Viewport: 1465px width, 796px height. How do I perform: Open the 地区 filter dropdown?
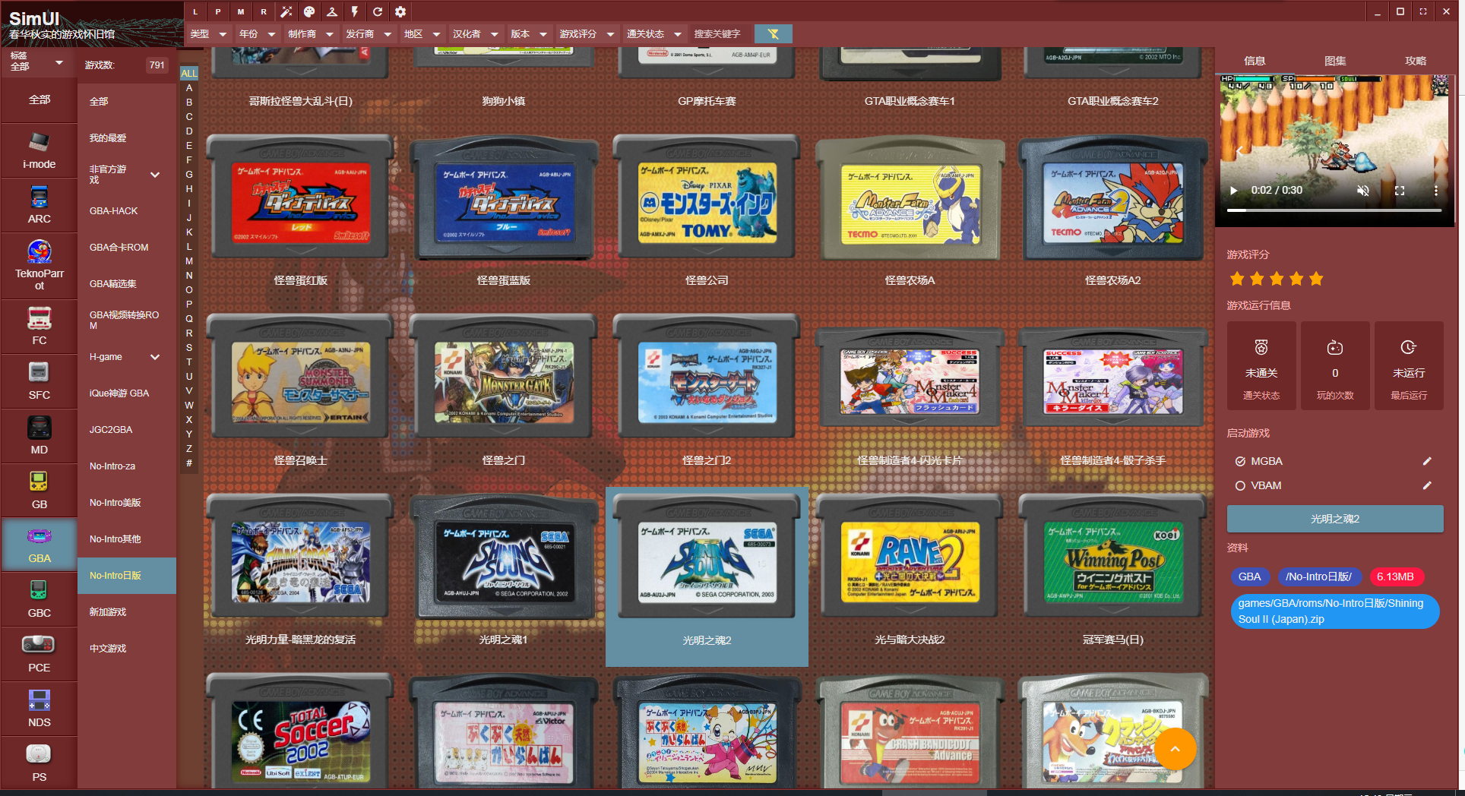(x=422, y=34)
